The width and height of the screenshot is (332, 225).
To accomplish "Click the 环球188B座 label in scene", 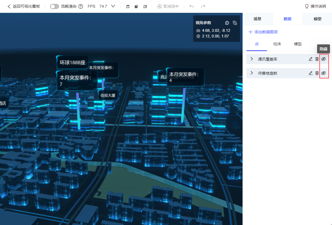I will click(72, 63).
